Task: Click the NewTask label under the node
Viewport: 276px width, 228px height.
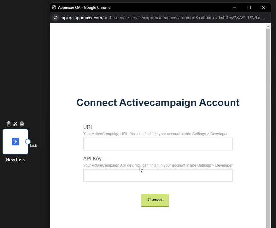Action: [15, 159]
